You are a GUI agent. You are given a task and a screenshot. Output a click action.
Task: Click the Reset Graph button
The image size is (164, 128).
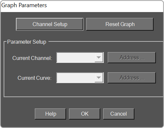[x=120, y=24]
